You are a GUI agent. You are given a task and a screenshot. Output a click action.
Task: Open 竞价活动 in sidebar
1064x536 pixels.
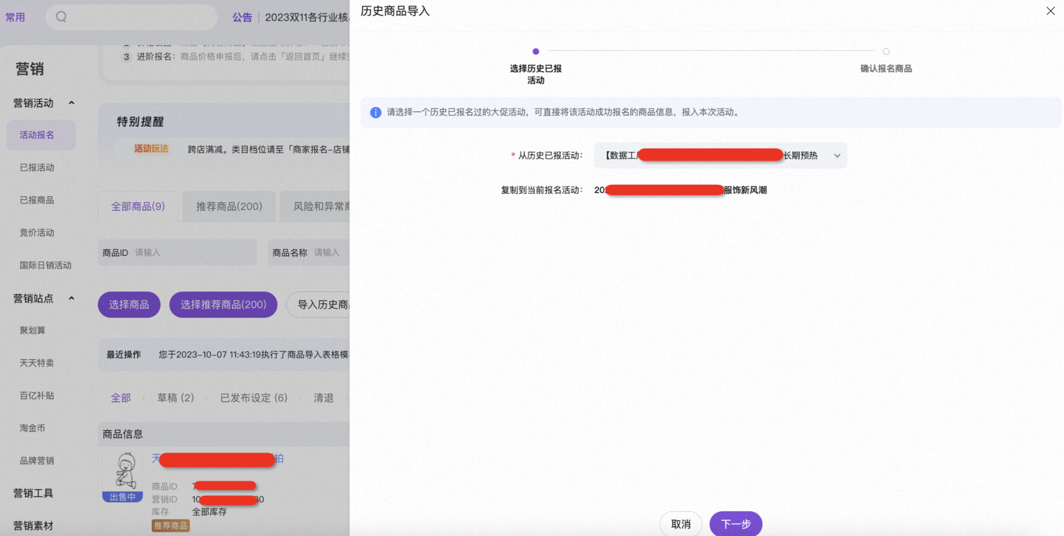[x=37, y=233]
